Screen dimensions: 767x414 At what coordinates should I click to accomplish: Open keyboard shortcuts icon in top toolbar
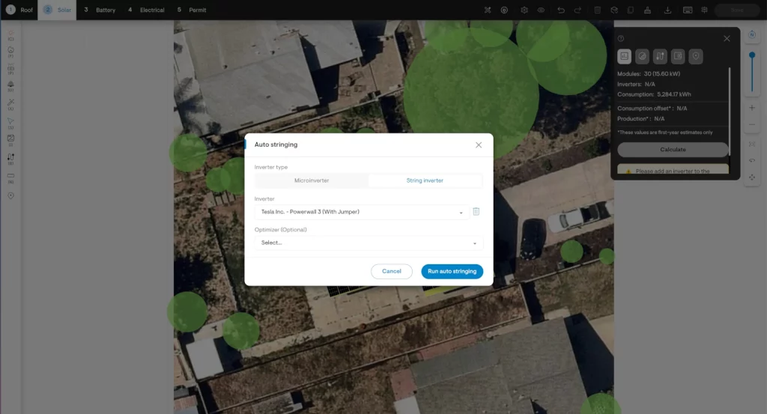[687, 10]
